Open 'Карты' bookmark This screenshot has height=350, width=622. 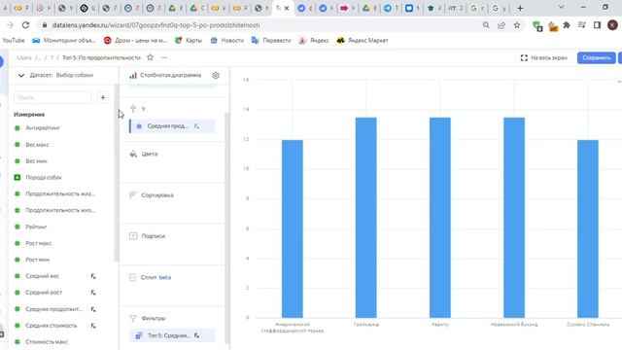click(x=189, y=41)
